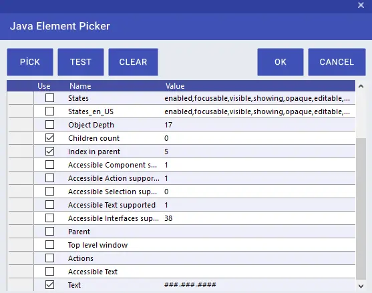
Task: Click the PICK button
Action: pyautogui.click(x=30, y=62)
